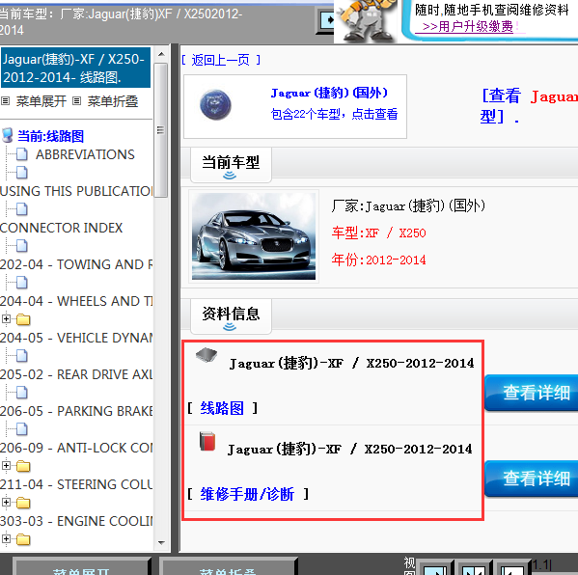Click the page icon above 202-04 TOWING
Screen dimensions: 578x575
tap(22, 246)
